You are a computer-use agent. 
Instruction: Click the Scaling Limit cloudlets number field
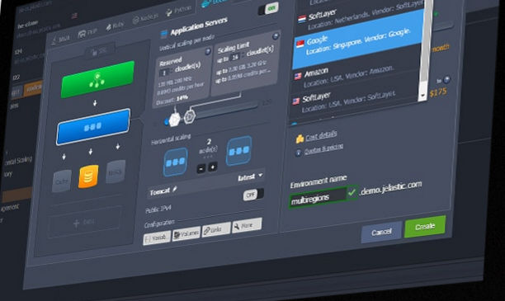click(x=235, y=57)
